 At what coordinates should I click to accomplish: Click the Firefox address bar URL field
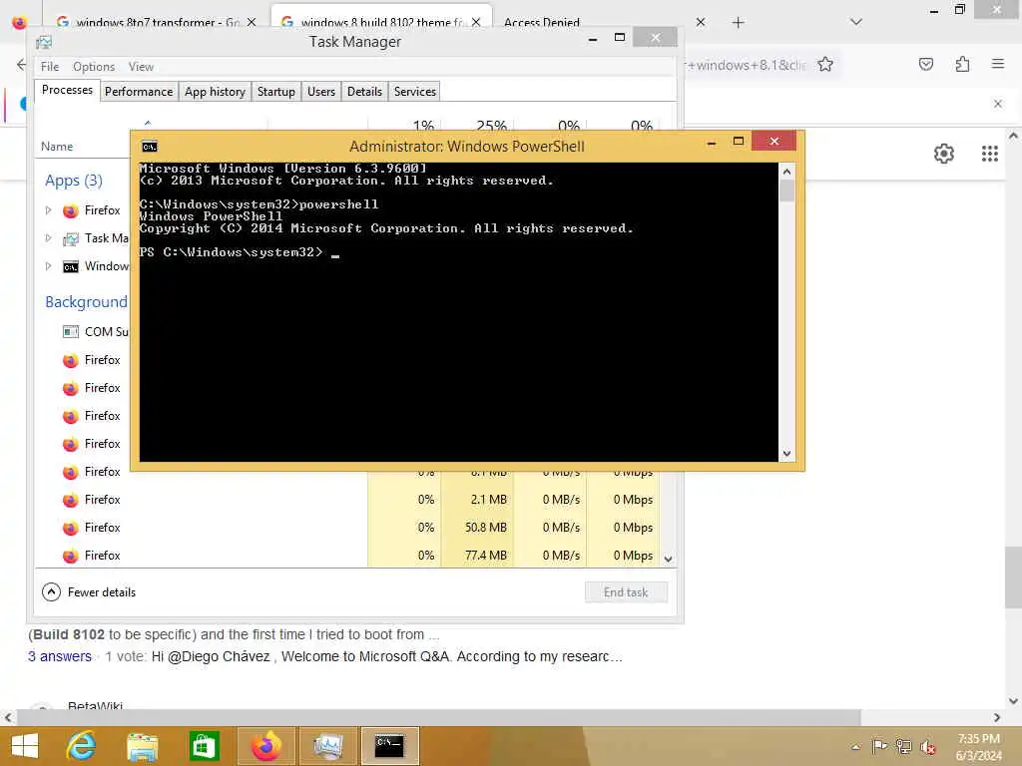pos(745,65)
